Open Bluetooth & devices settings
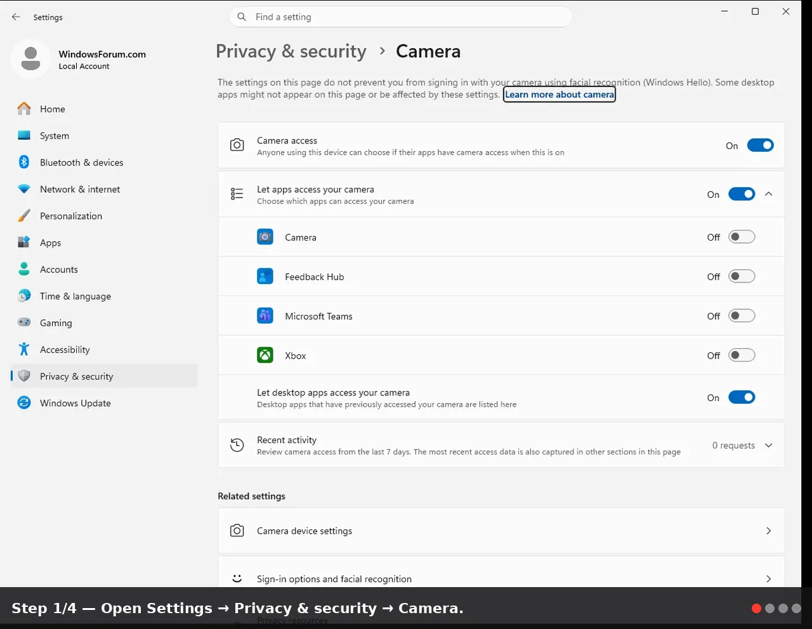812x629 pixels. pos(104,162)
